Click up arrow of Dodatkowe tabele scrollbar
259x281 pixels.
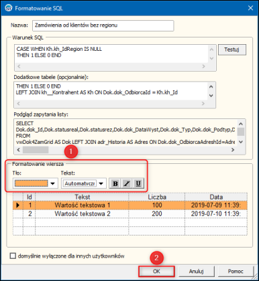[x=211, y=86]
